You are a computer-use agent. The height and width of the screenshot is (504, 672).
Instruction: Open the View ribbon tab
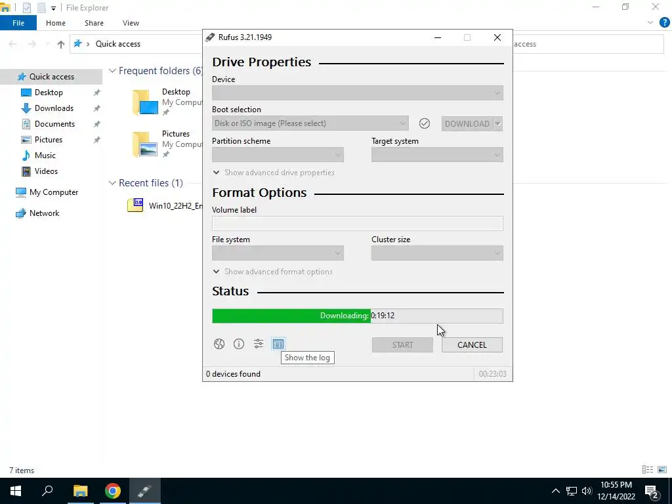(x=131, y=23)
